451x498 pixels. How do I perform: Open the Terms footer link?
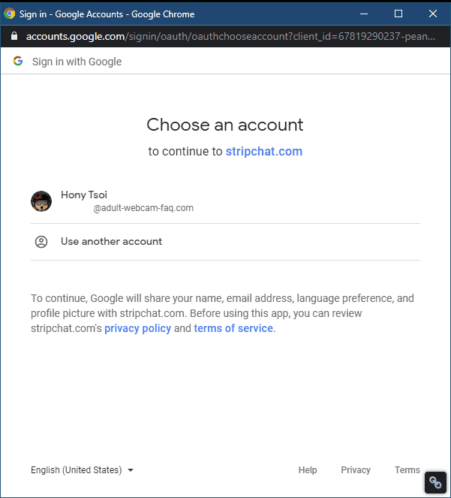[x=407, y=469]
